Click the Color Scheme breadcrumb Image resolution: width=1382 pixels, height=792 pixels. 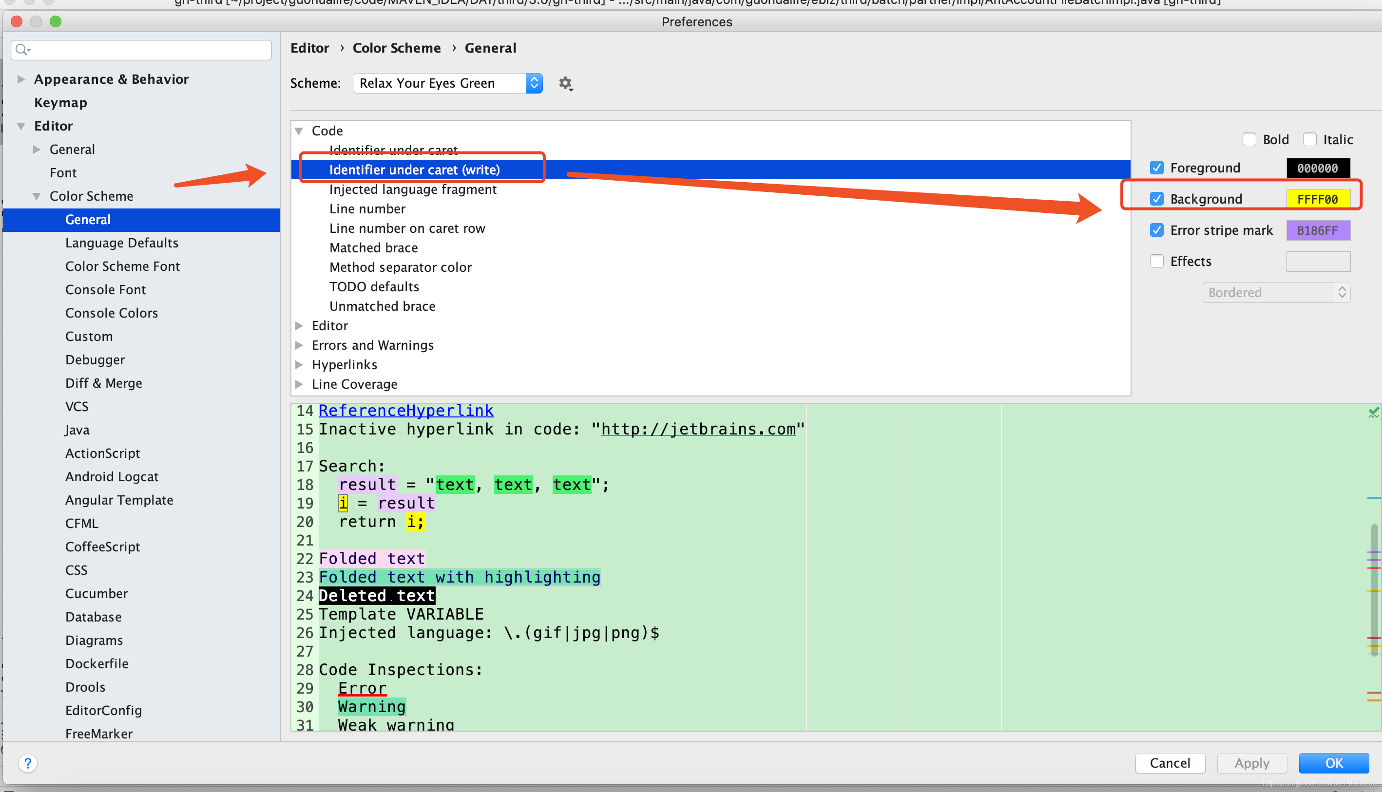(x=397, y=48)
